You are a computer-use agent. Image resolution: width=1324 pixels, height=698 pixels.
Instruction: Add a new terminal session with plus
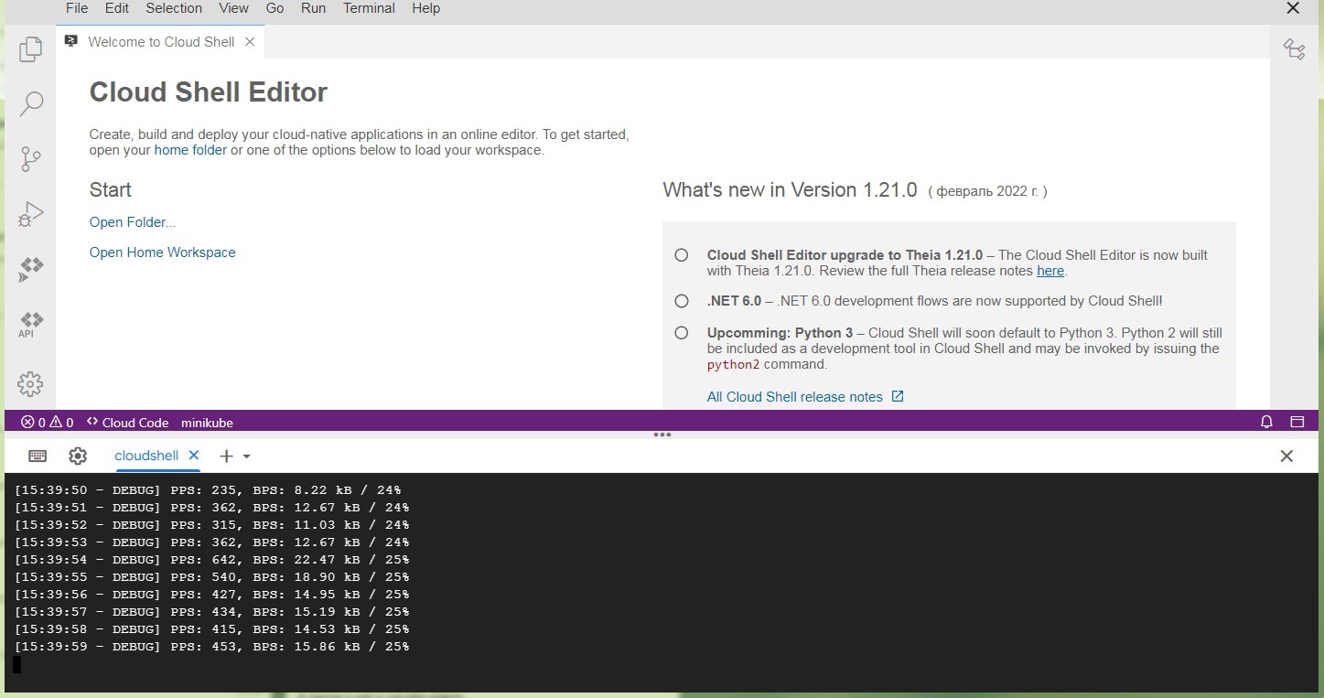[226, 456]
